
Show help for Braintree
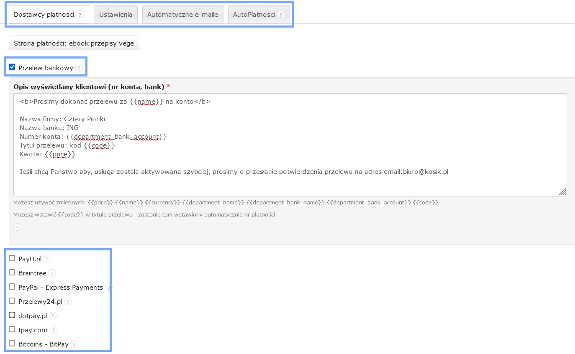pyautogui.click(x=52, y=273)
